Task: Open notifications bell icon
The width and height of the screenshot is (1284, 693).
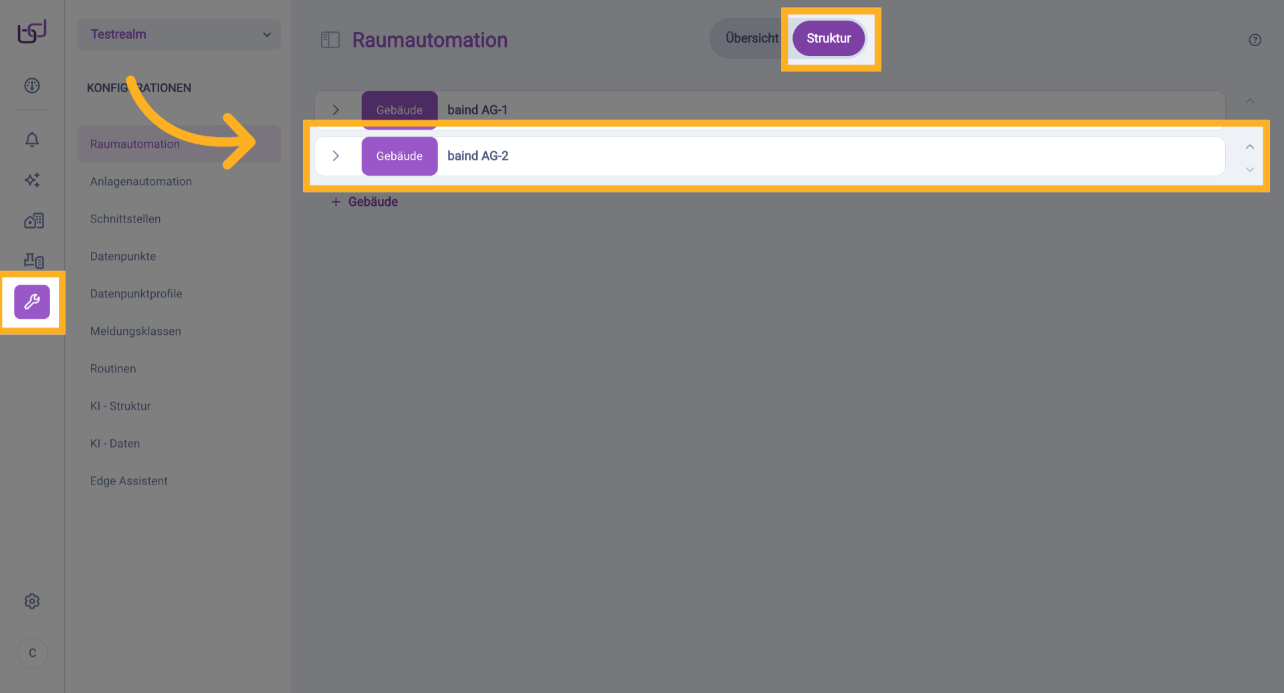Action: 32,140
